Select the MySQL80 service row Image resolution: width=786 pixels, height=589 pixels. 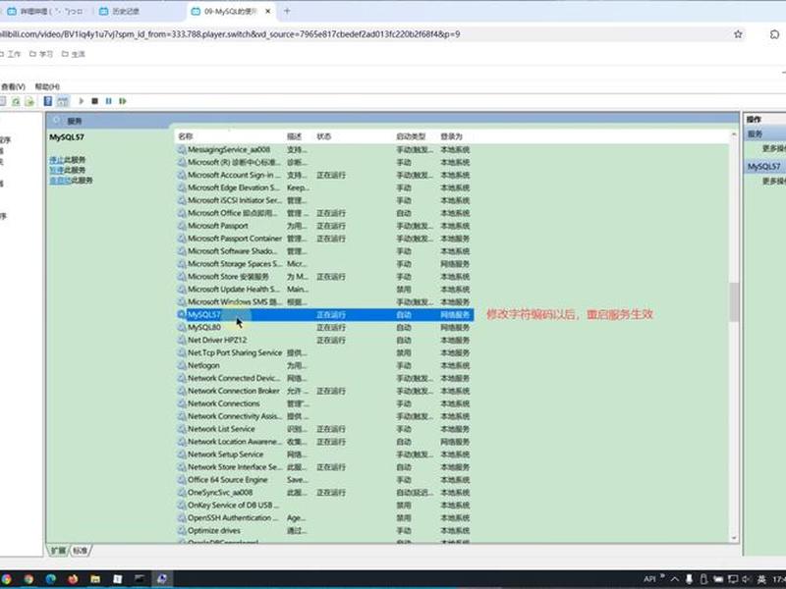tap(325, 327)
